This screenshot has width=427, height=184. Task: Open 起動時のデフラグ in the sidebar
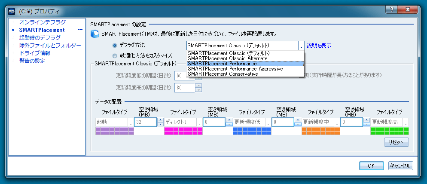[x=40, y=38]
